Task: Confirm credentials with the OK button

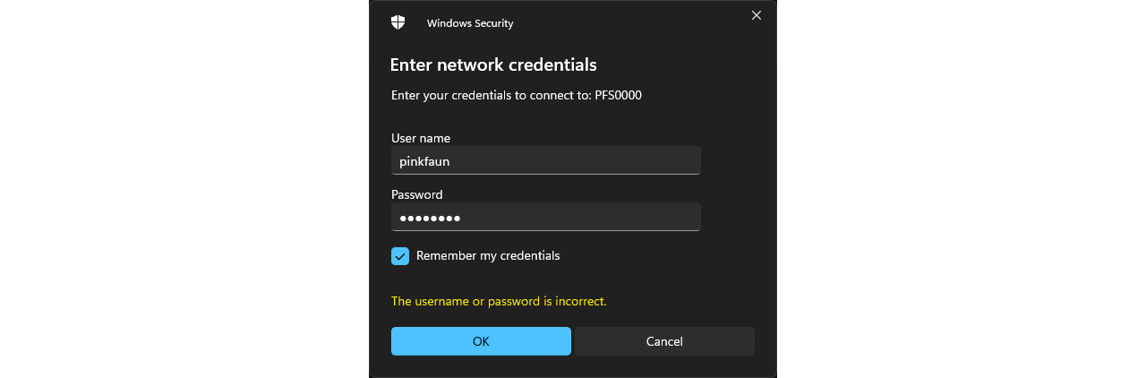Action: (481, 341)
